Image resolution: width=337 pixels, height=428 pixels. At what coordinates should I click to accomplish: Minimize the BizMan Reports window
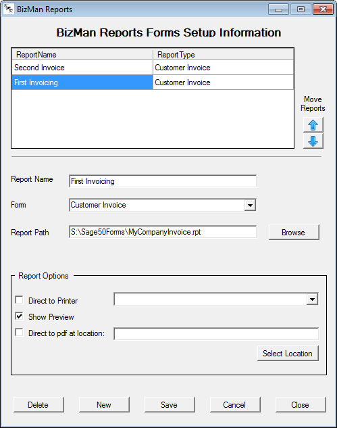(278, 9)
